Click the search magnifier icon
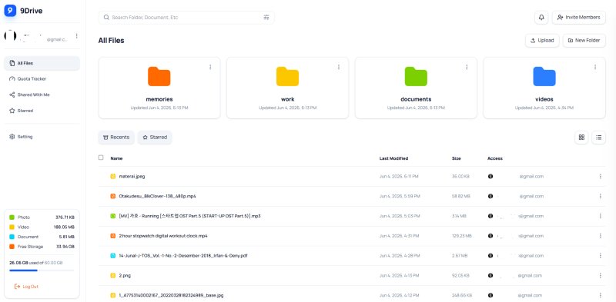 (x=106, y=17)
